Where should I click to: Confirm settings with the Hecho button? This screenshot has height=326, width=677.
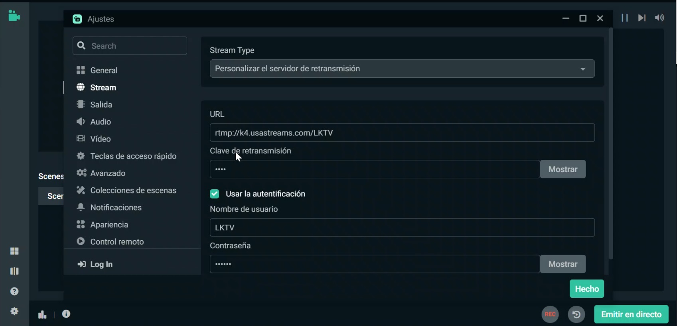(587, 289)
